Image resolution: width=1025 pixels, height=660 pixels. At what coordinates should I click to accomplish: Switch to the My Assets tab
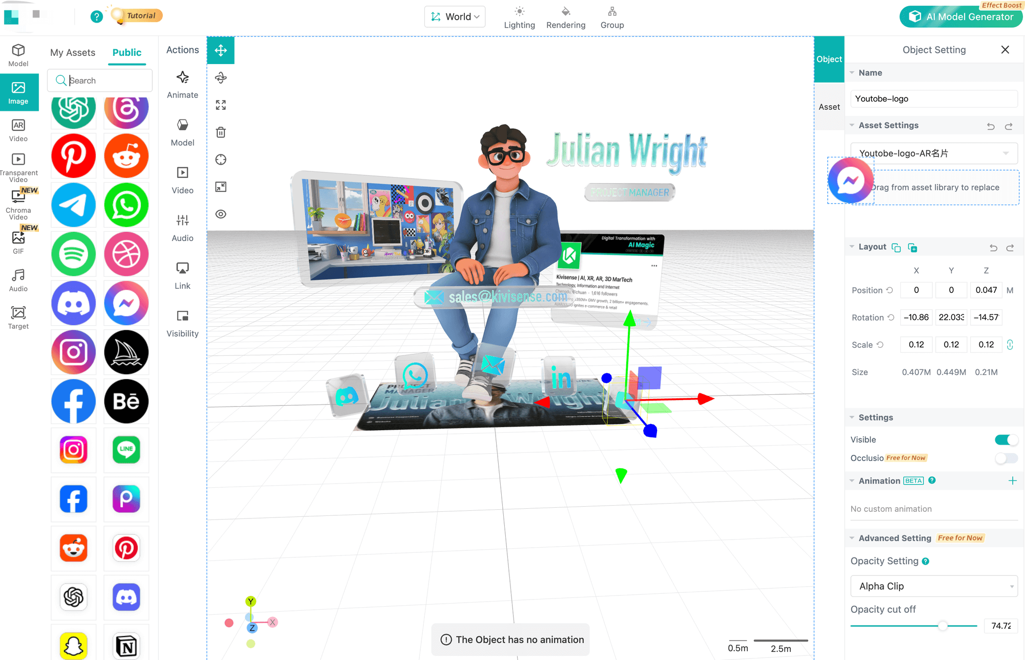pyautogui.click(x=72, y=52)
